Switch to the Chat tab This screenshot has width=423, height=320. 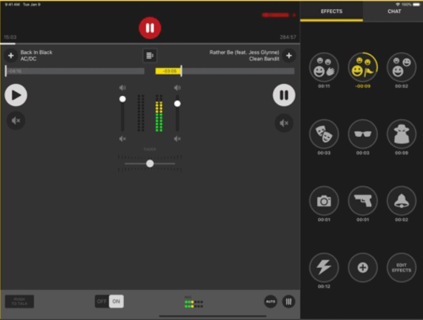click(x=394, y=11)
